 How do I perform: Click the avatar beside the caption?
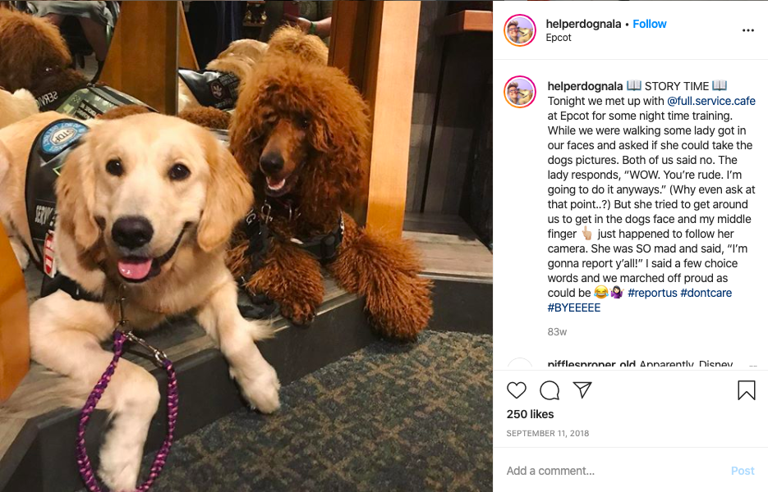[x=520, y=92]
